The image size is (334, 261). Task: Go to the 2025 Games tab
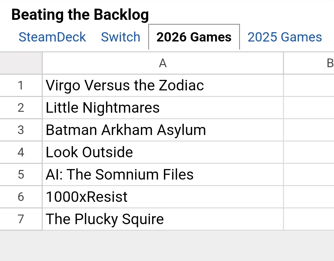click(x=285, y=37)
